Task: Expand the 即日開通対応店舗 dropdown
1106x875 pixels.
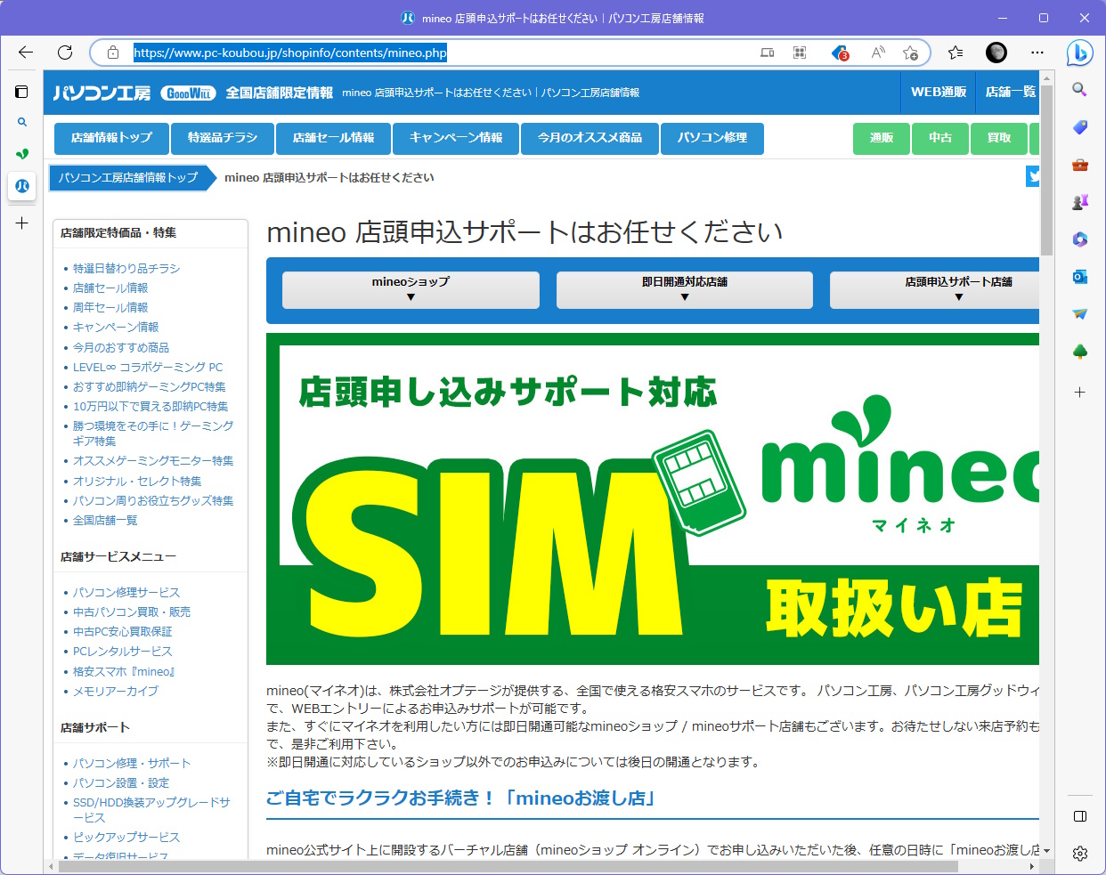Action: pyautogui.click(x=684, y=290)
